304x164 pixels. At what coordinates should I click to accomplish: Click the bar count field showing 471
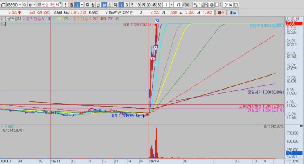click(178, 4)
